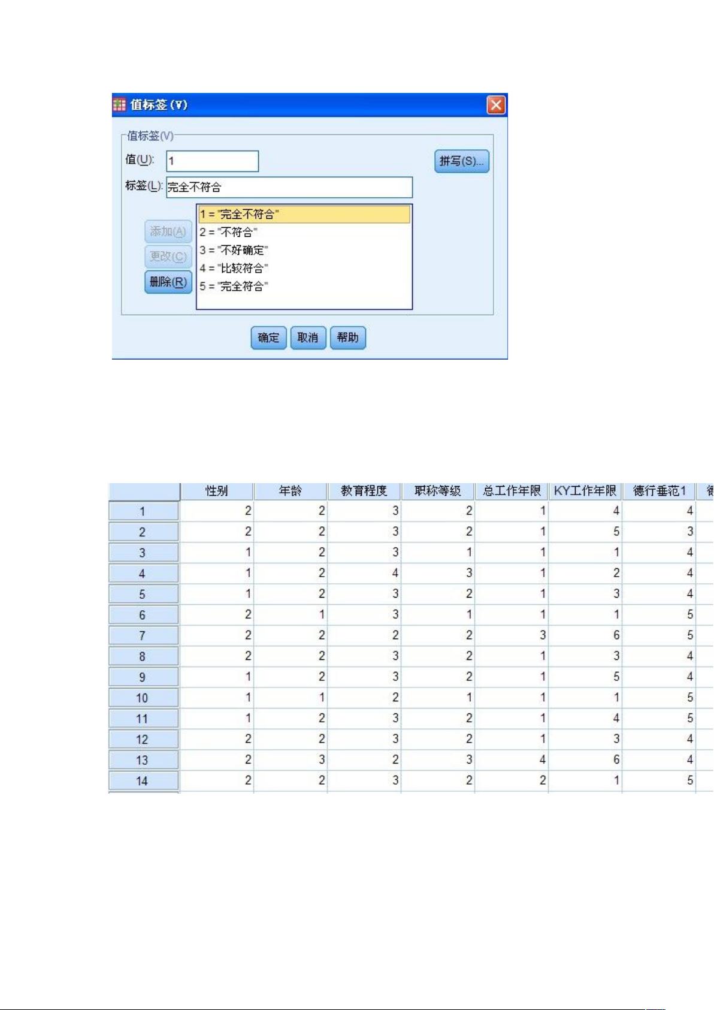Select the entry 4 = "比较符合"
Viewport: 714px width, 1010px height.
tap(304, 268)
